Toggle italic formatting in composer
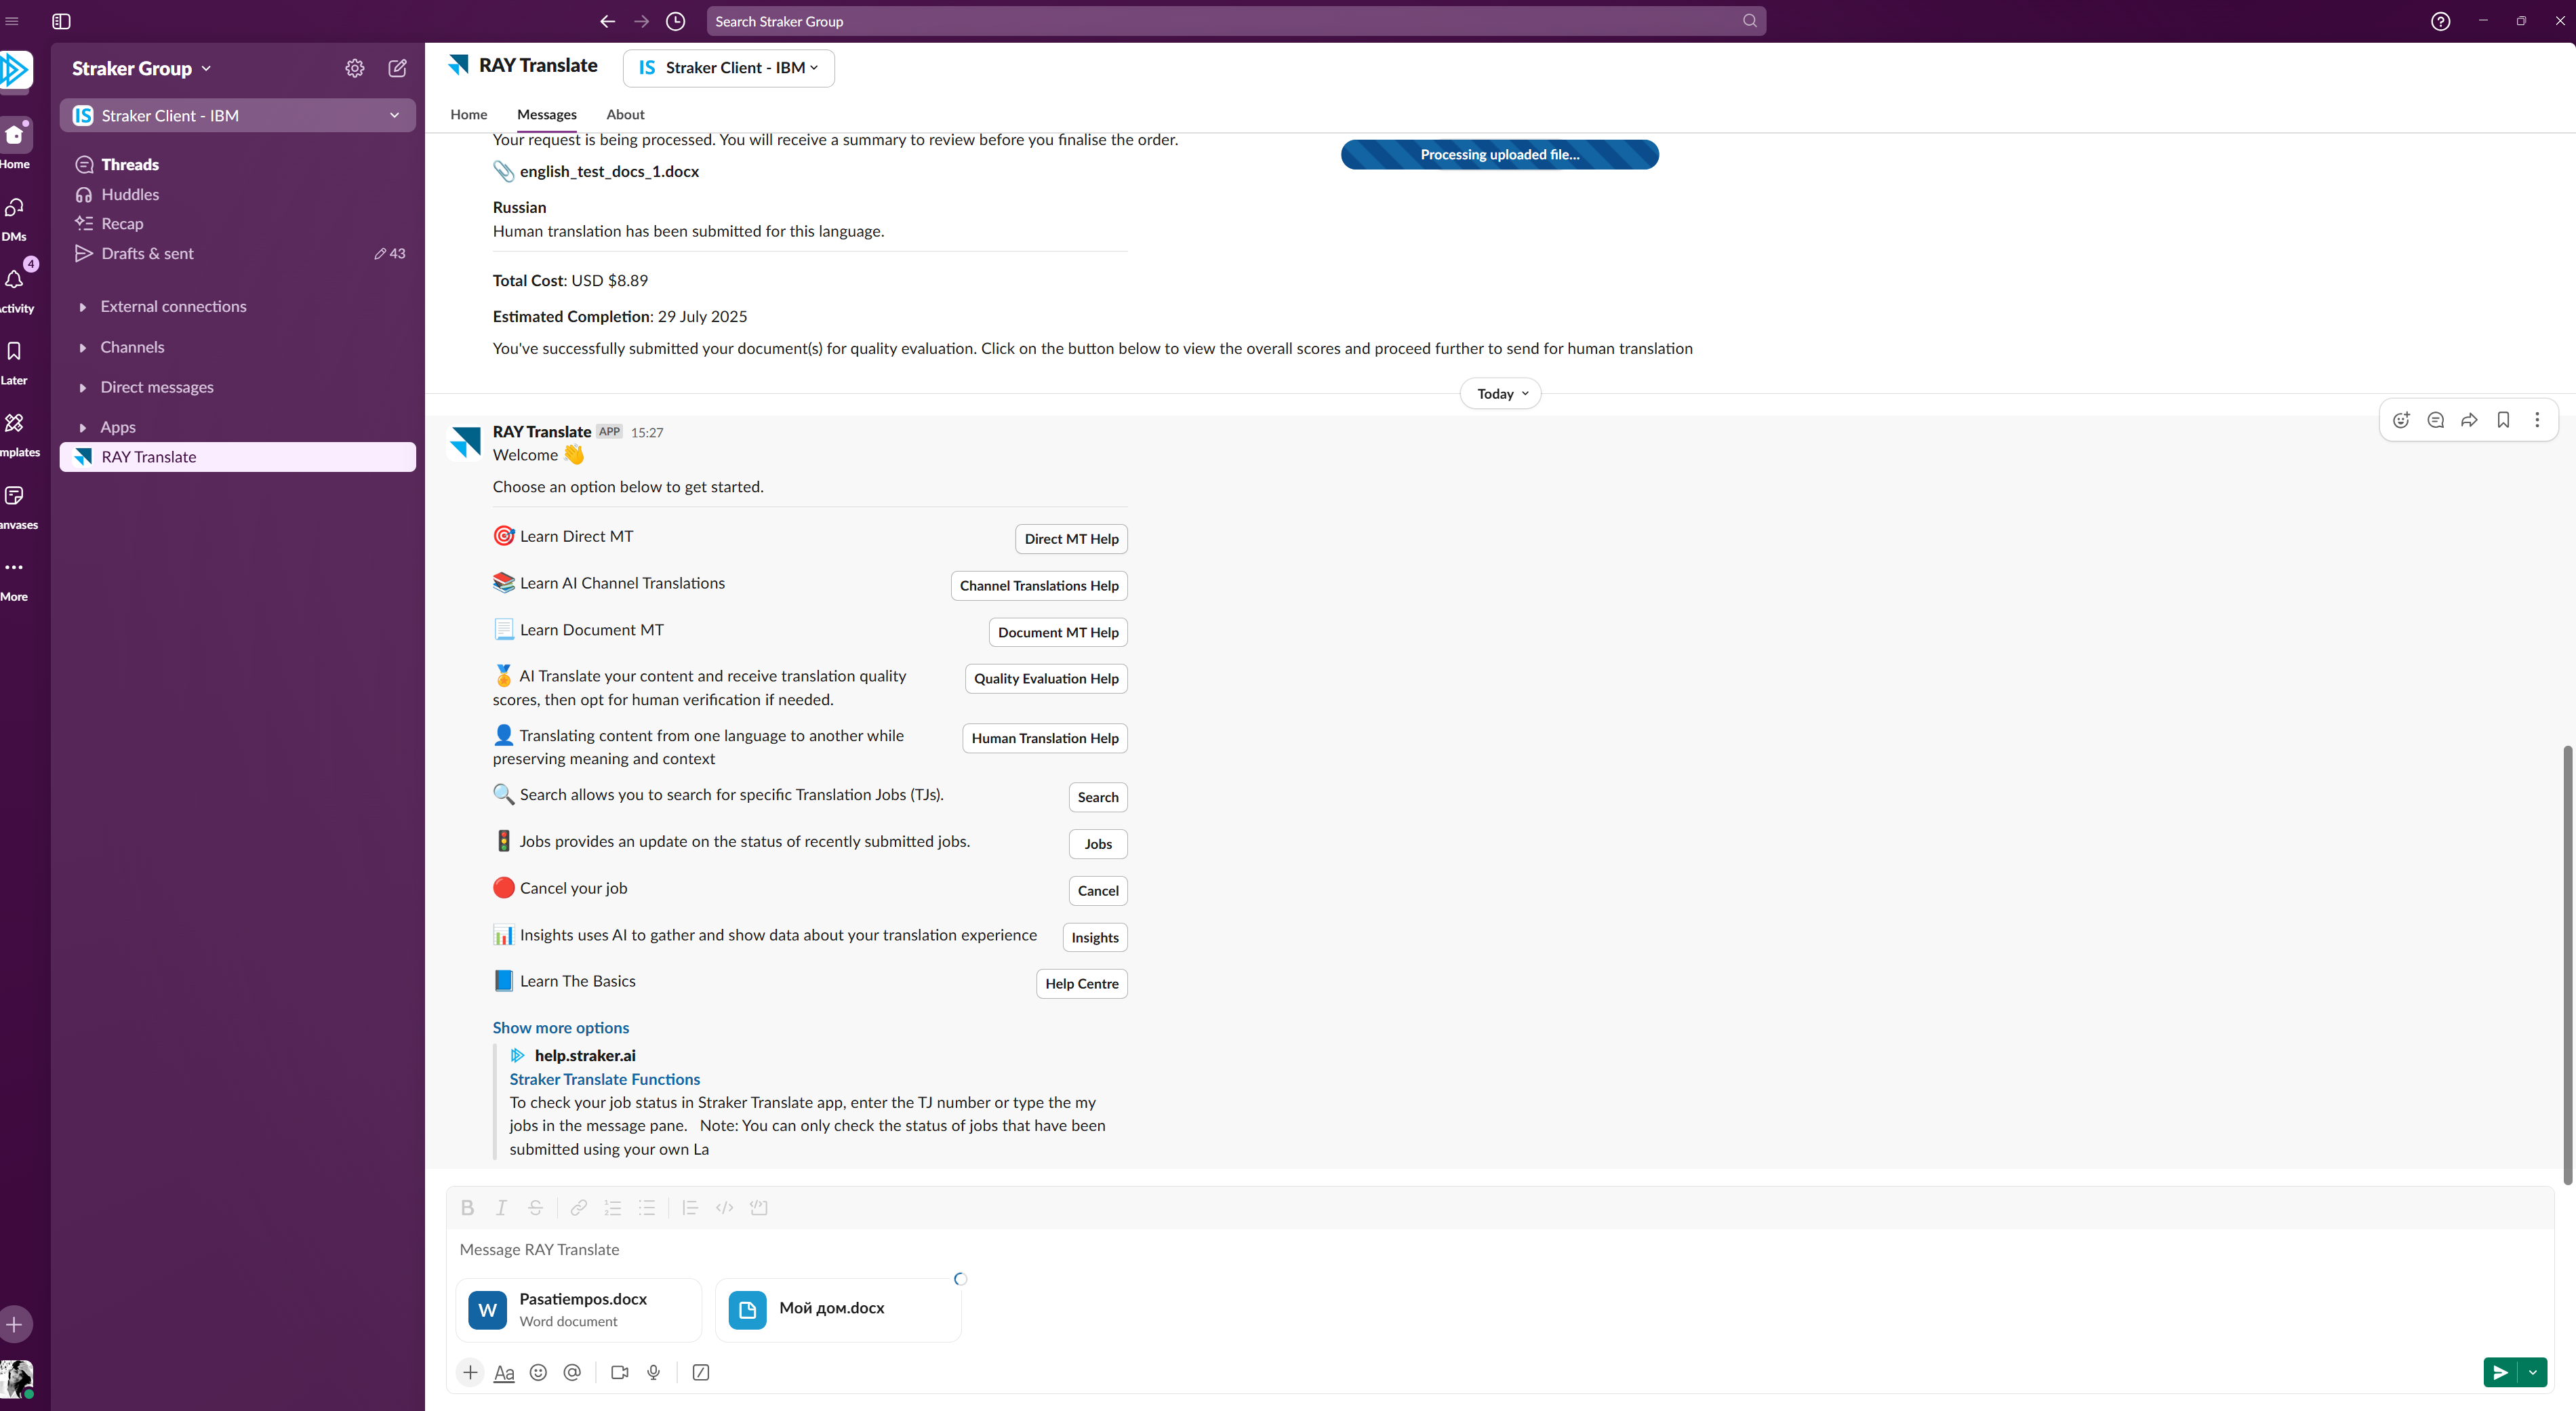 click(501, 1207)
